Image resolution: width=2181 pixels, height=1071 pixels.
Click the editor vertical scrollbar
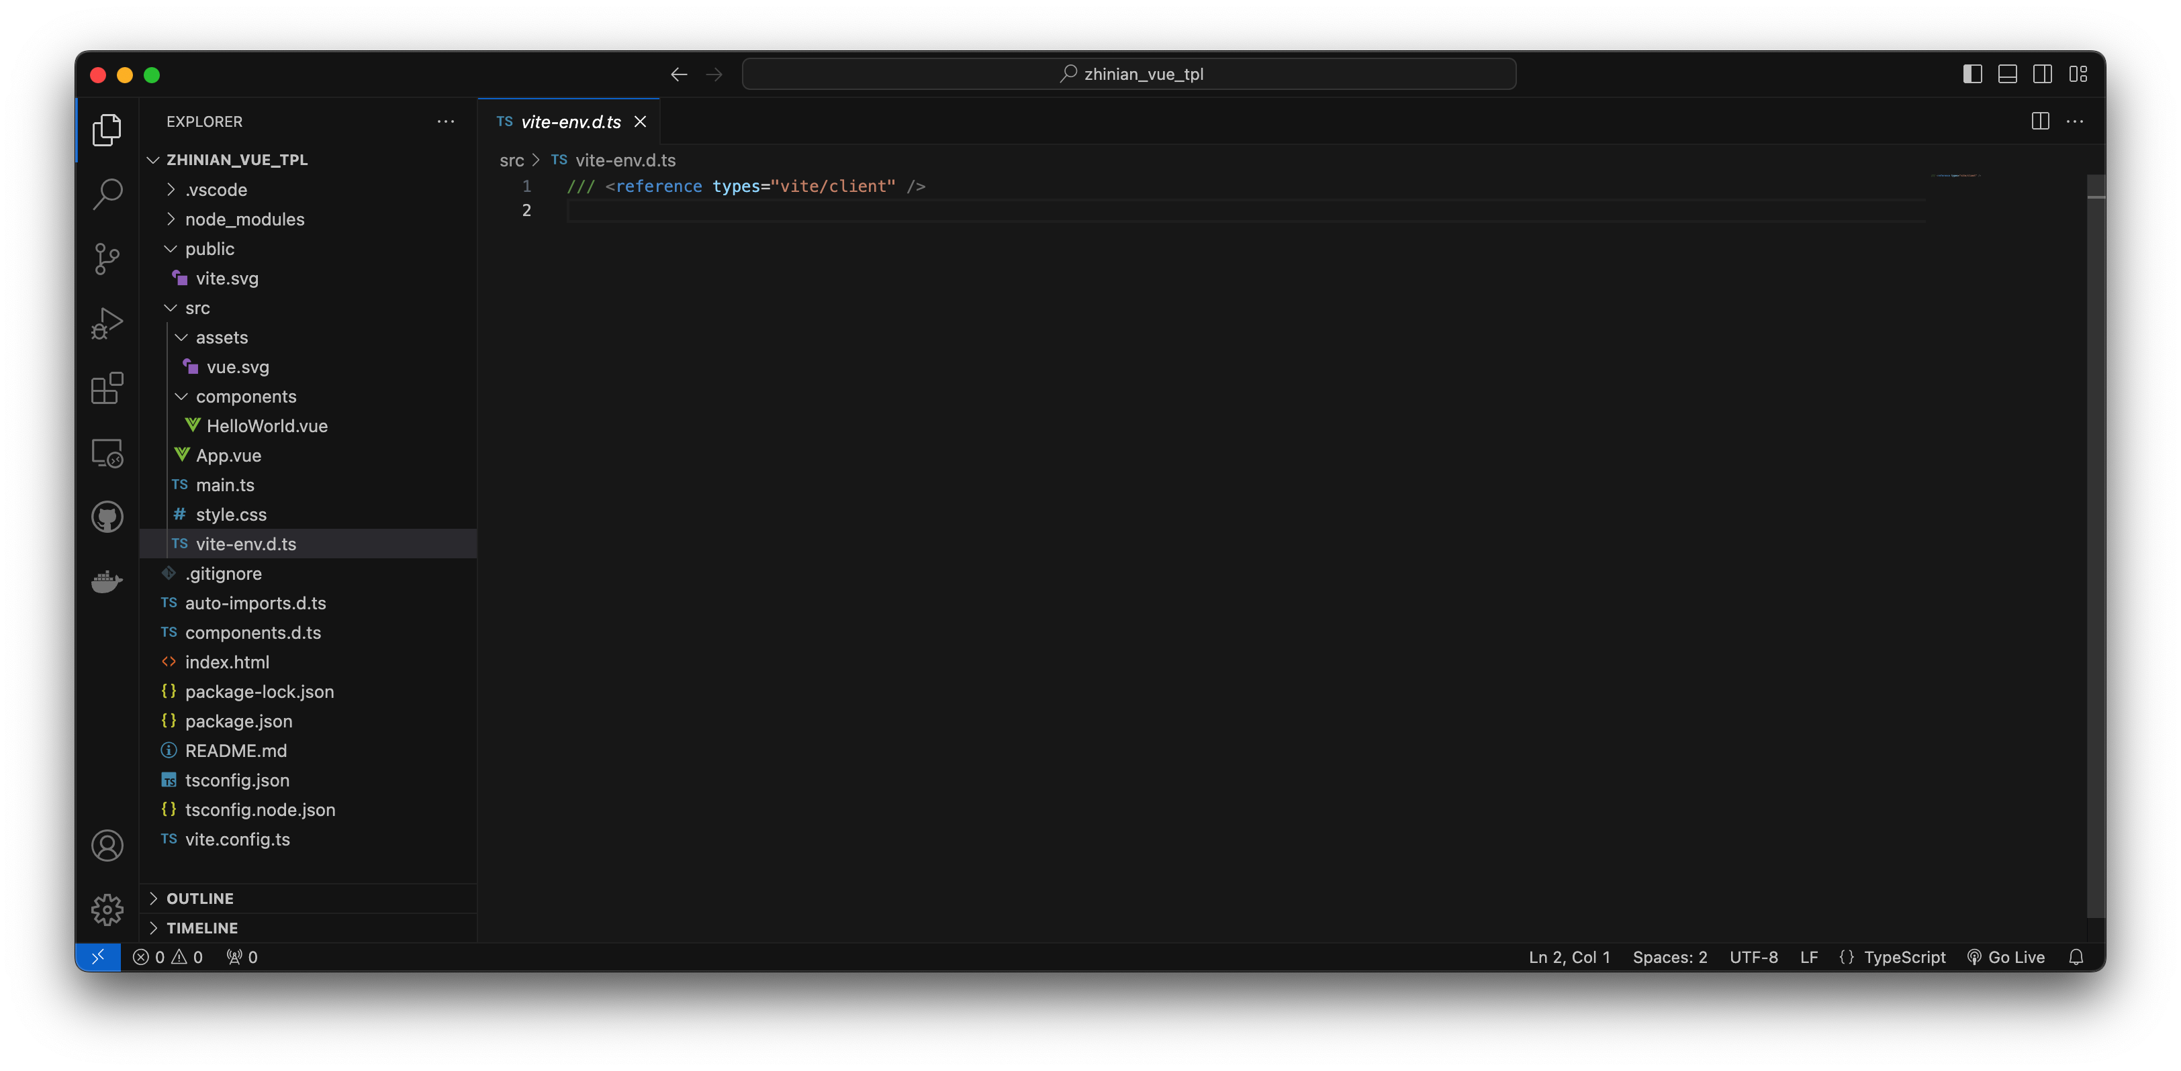point(2096,546)
